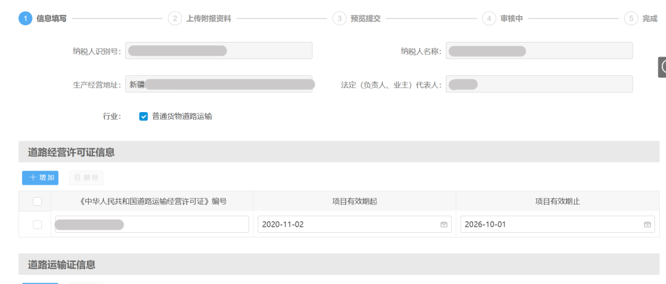Click the 生产经营地址 input field
This screenshot has width=666, height=284.
pos(219,84)
